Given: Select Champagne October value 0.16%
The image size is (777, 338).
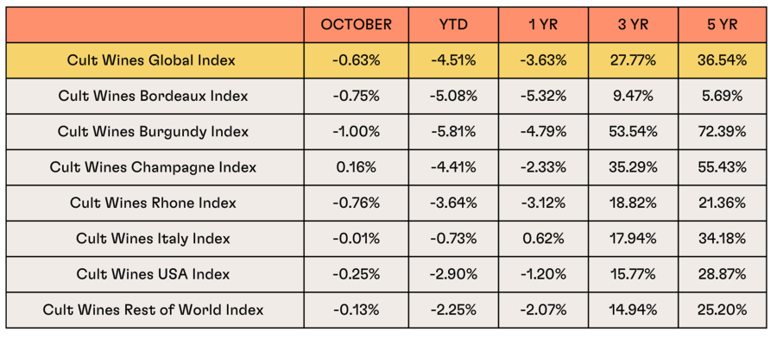Looking at the screenshot, I should [x=357, y=167].
